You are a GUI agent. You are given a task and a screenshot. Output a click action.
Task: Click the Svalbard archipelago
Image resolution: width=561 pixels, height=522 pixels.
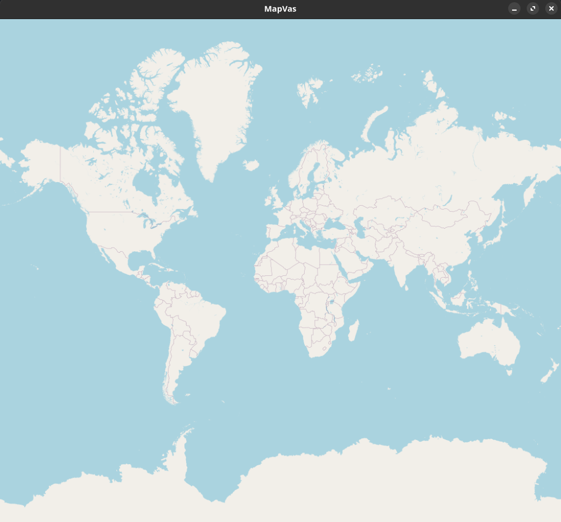click(310, 90)
